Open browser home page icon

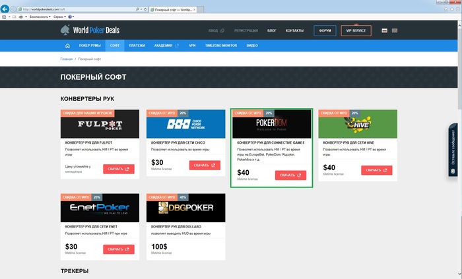446,9
